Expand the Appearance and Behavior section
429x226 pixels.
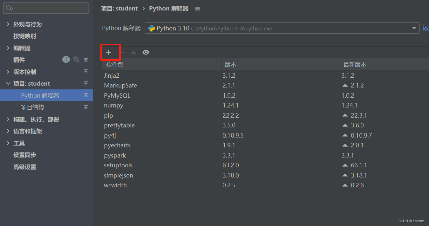[x=8, y=24]
